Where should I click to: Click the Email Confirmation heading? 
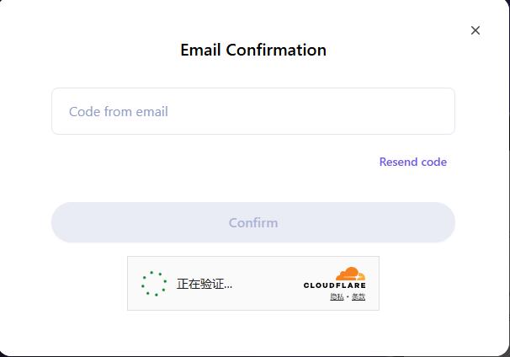click(252, 50)
